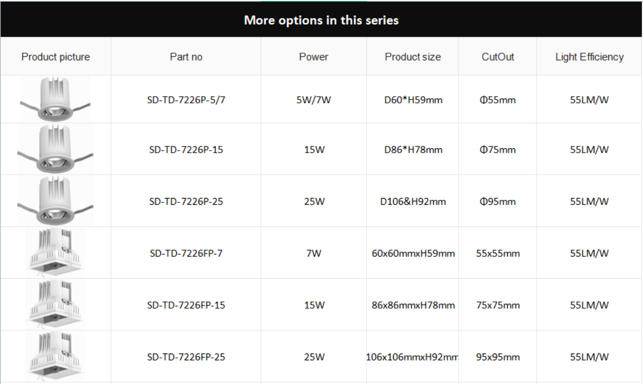Select the Φ95mm cutout cell

coord(498,201)
